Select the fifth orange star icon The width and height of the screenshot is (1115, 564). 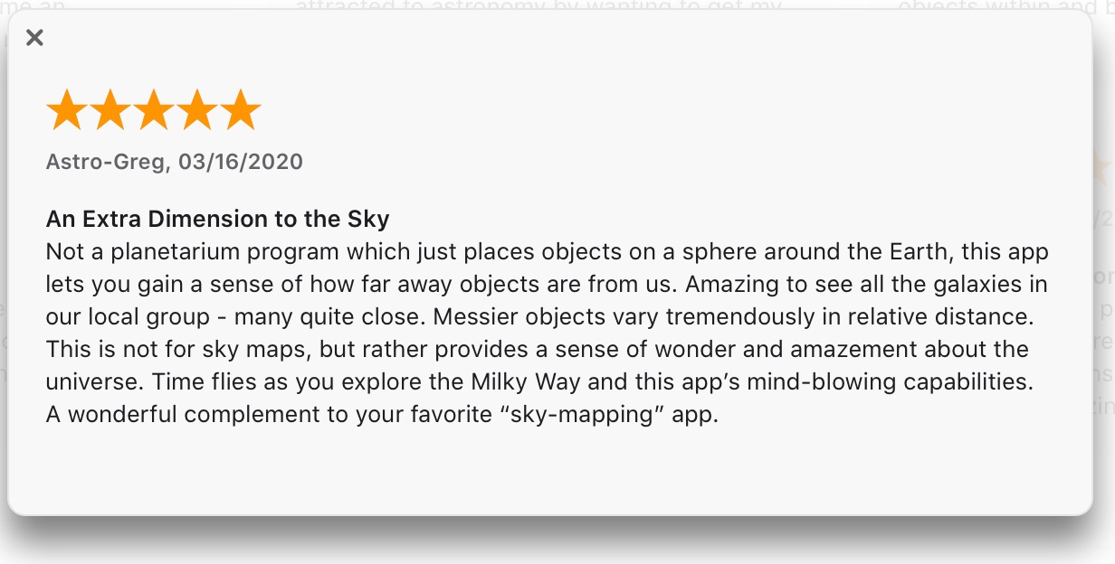[x=241, y=108]
